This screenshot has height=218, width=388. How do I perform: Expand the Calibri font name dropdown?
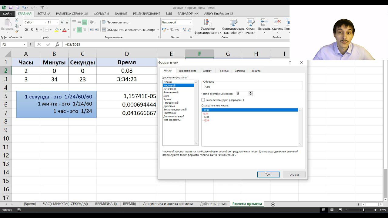tap(45, 22)
